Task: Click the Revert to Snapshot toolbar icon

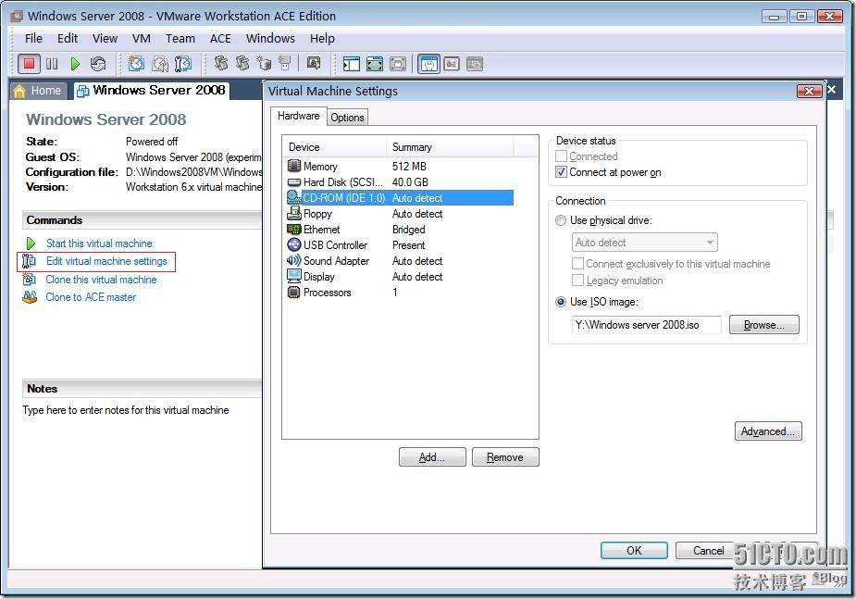Action: click(x=159, y=64)
